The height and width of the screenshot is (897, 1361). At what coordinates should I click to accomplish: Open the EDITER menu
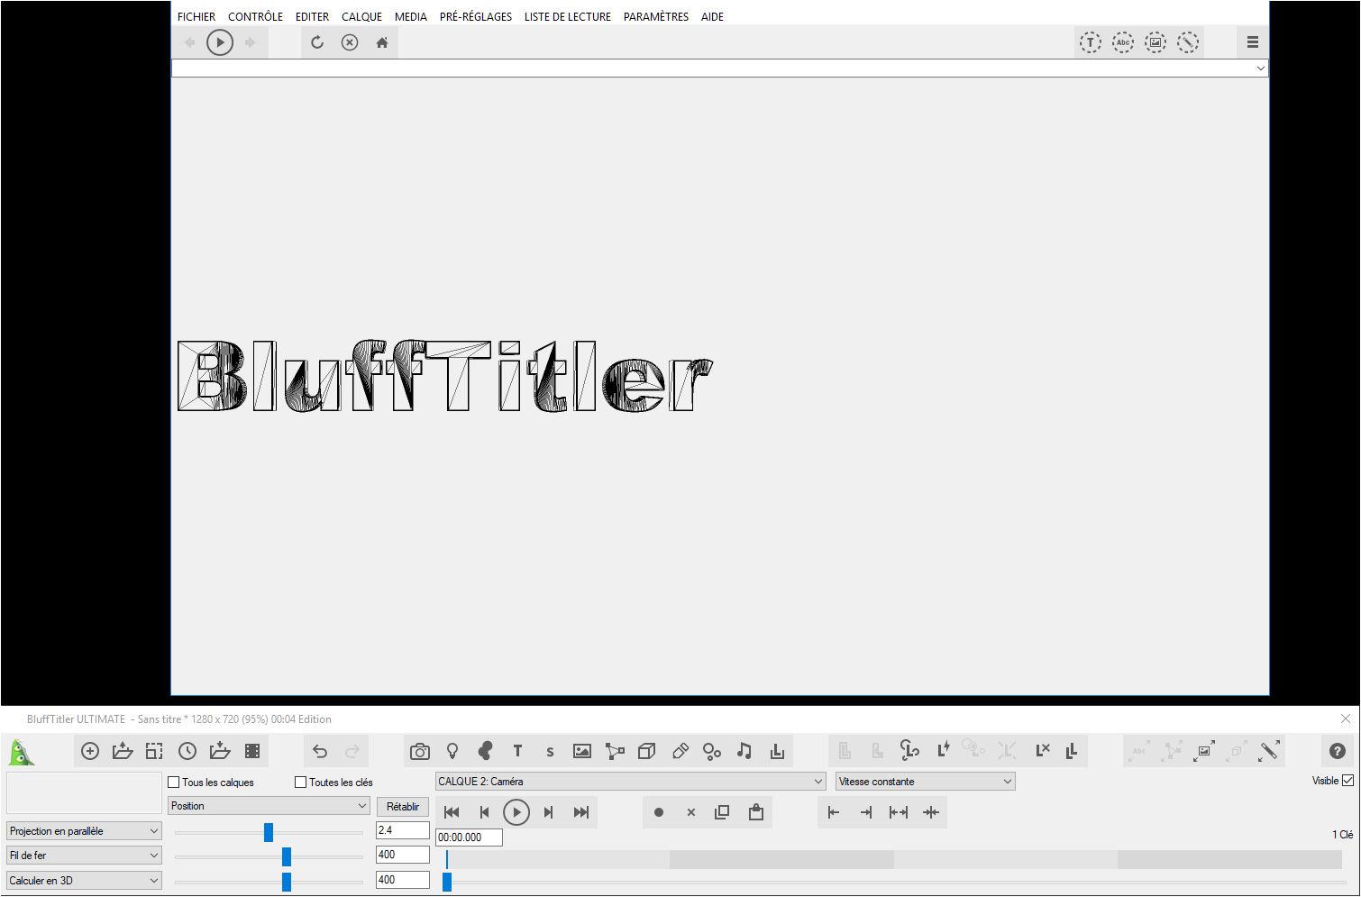(312, 16)
